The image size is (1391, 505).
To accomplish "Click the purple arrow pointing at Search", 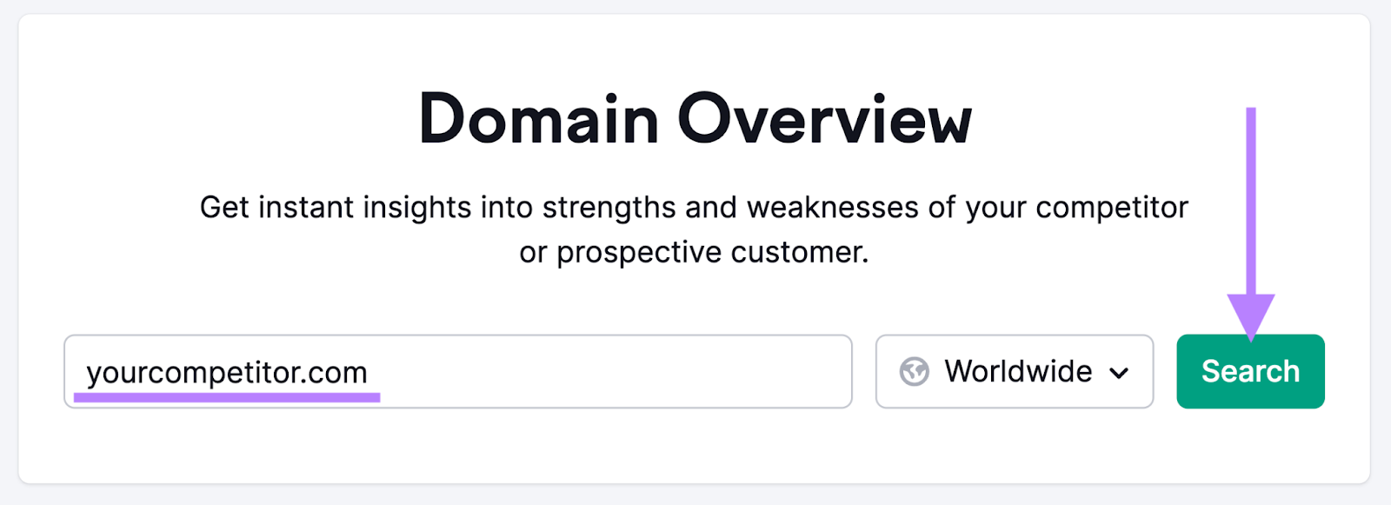I will pyautogui.click(x=1251, y=217).
